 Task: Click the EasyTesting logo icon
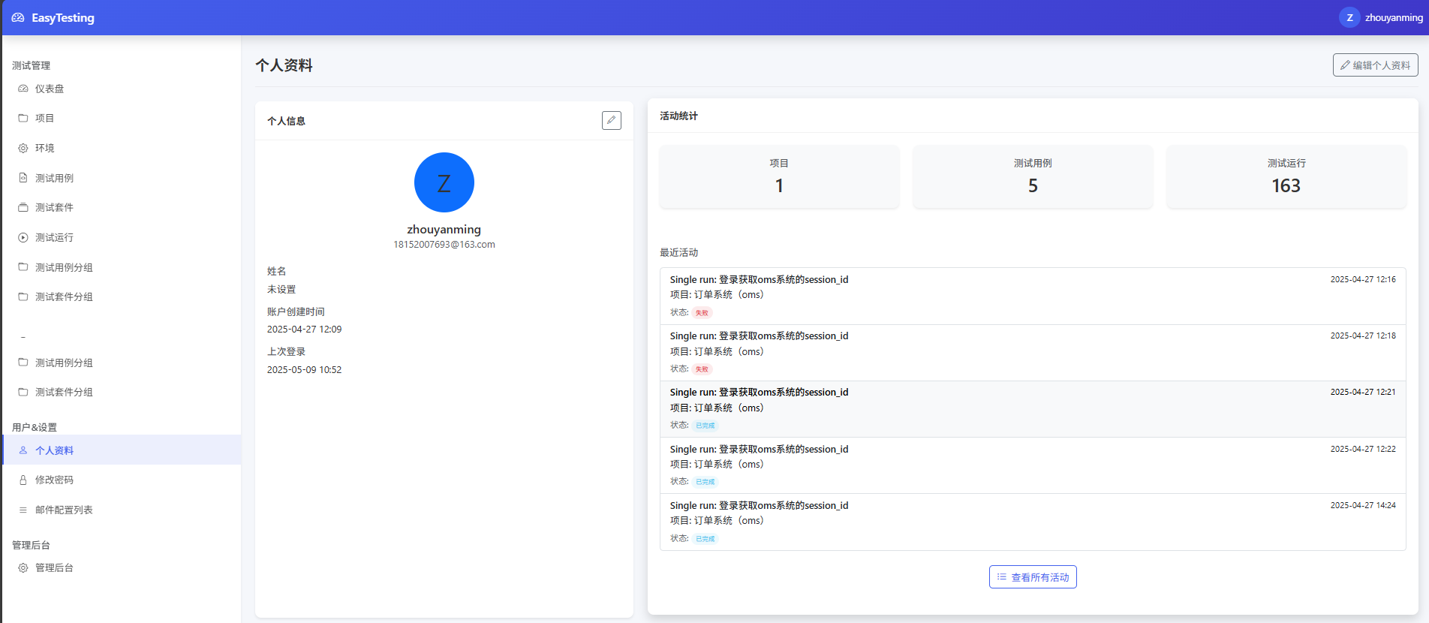[18, 17]
